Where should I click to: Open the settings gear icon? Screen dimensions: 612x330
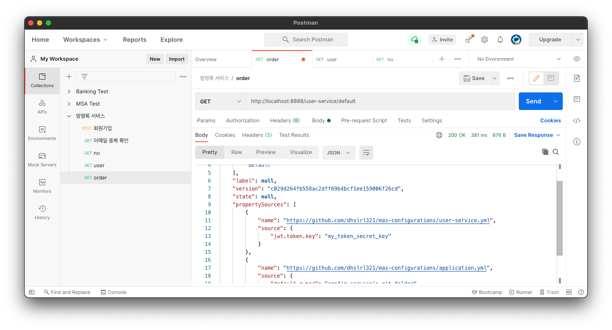click(x=484, y=40)
